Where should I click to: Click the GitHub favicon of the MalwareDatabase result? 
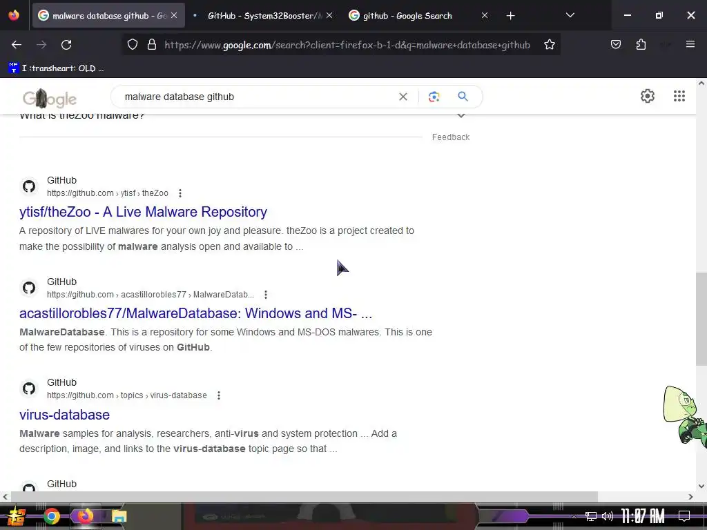coord(29,288)
